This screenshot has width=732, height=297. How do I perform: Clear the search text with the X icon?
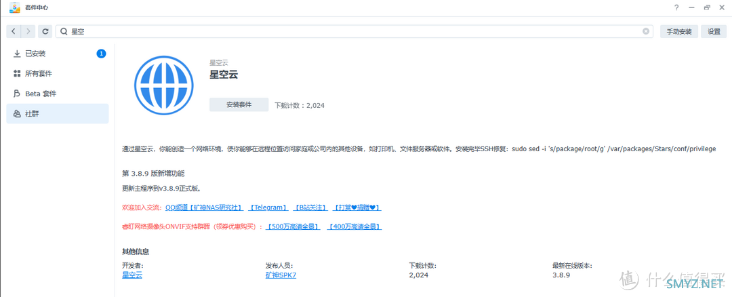point(646,31)
